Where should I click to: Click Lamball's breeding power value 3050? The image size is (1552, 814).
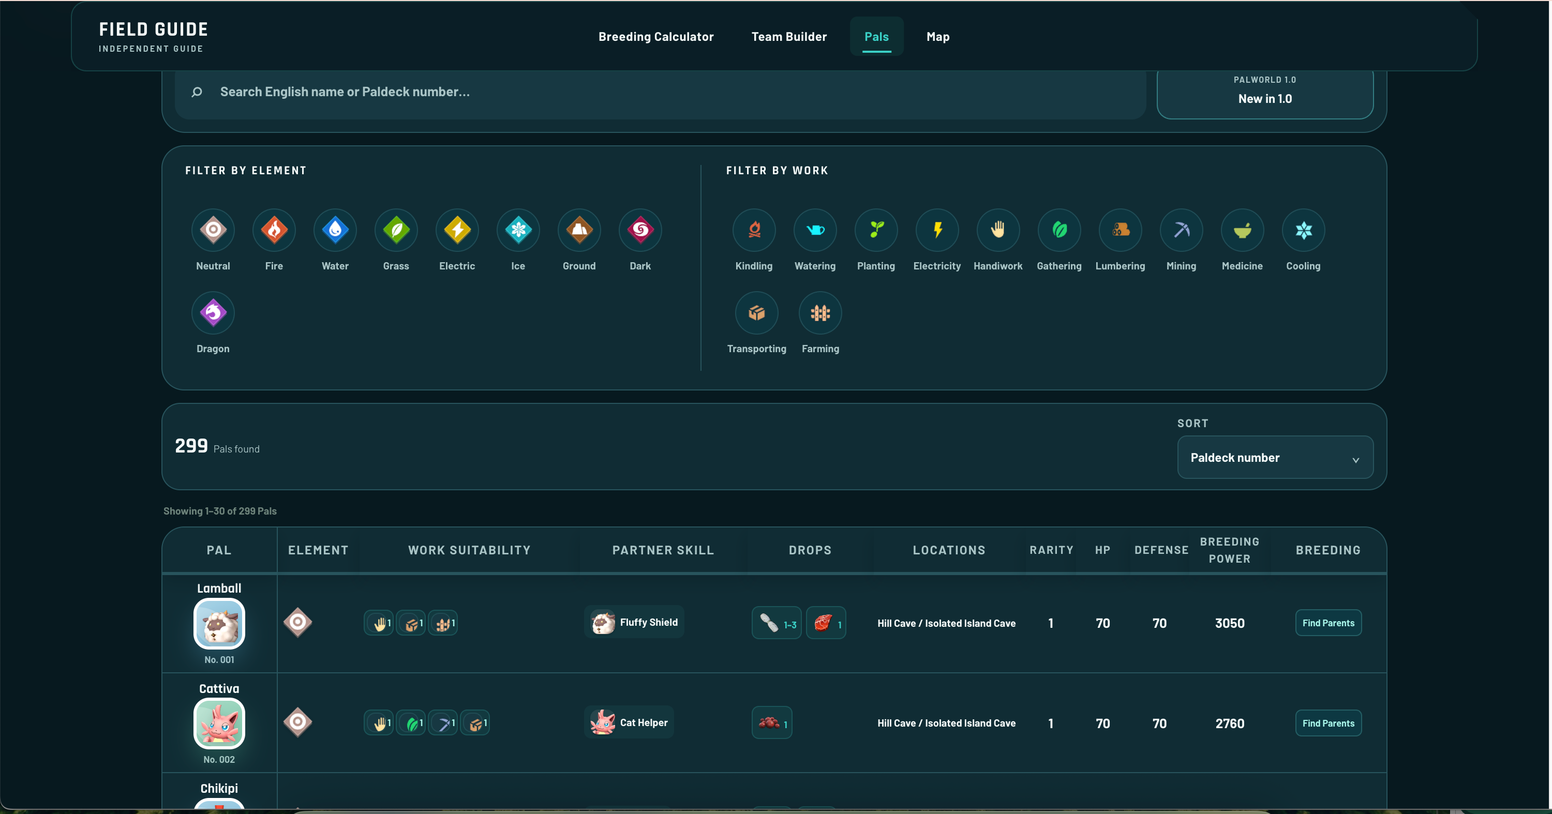[1229, 623]
